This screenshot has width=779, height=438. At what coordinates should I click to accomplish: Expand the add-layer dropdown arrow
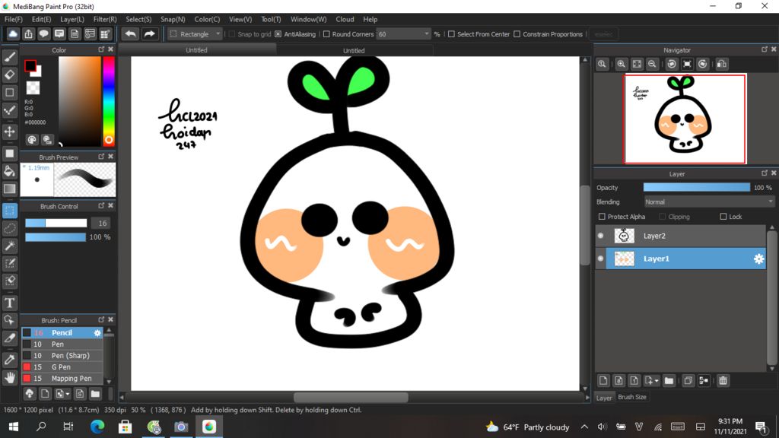click(x=657, y=381)
